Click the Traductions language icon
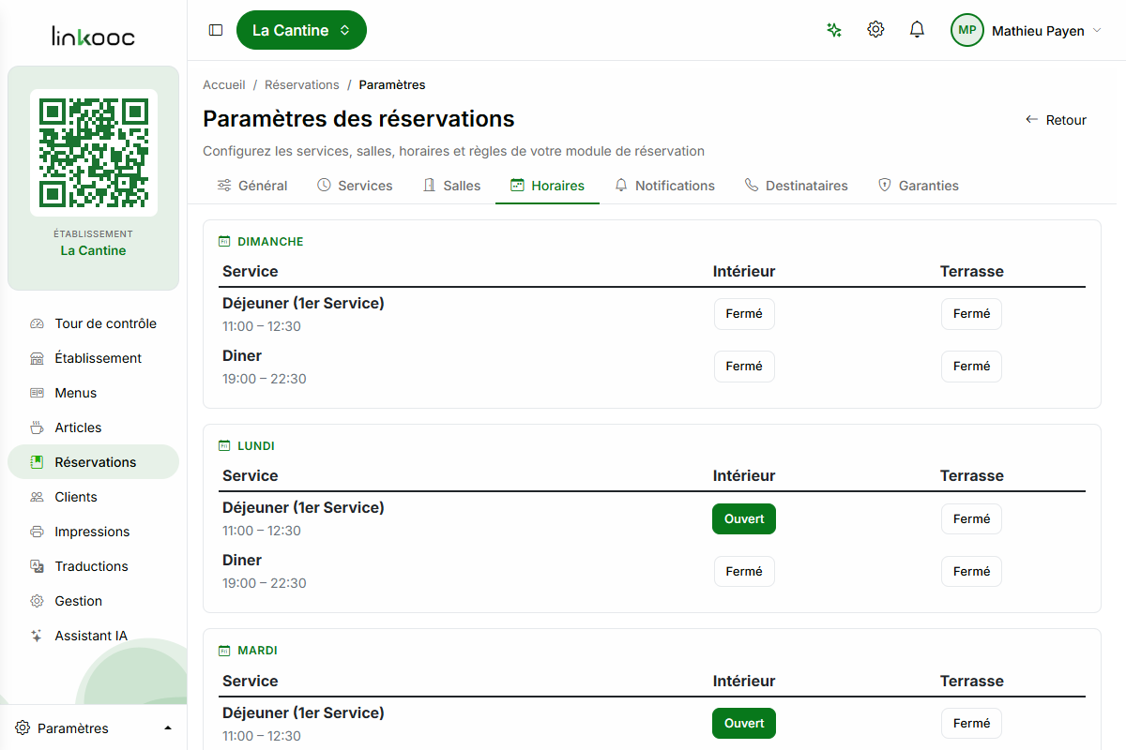 pyautogui.click(x=38, y=566)
